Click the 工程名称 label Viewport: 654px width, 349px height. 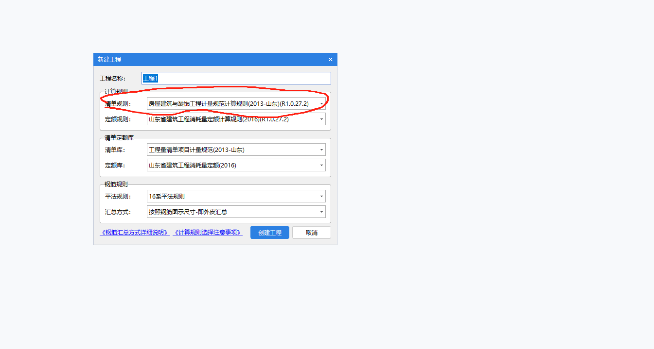pos(112,78)
